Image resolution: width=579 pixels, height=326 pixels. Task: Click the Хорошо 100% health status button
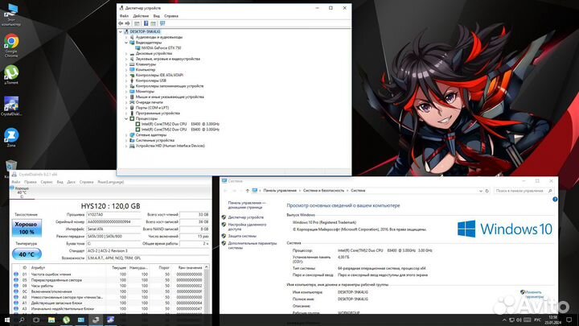[27, 229]
